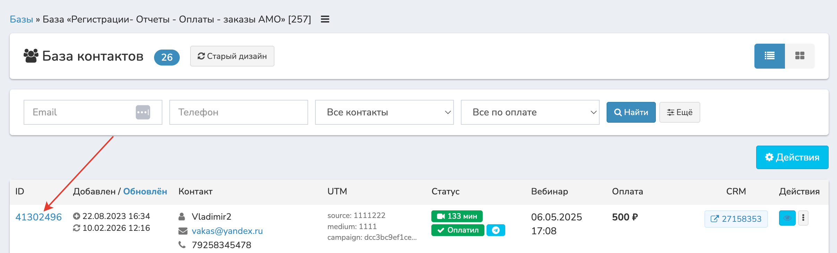Open CRM deal 27158353 link
Viewport: 837px width, 253px height.
(736, 219)
